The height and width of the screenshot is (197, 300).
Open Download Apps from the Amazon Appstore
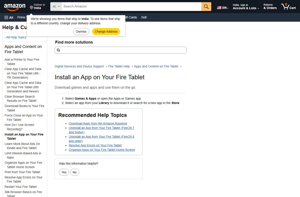coord(98,123)
